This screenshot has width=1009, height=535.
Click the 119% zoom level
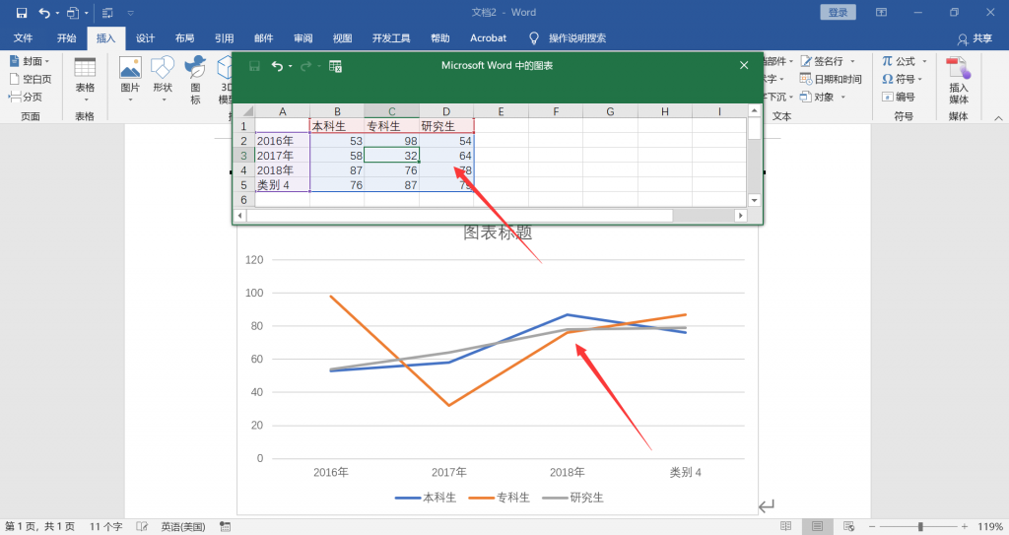(989, 527)
